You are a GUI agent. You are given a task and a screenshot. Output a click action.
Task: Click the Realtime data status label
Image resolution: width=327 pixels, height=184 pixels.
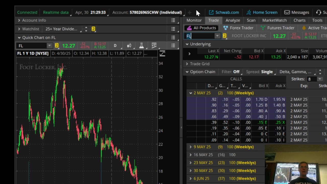pos(56,12)
